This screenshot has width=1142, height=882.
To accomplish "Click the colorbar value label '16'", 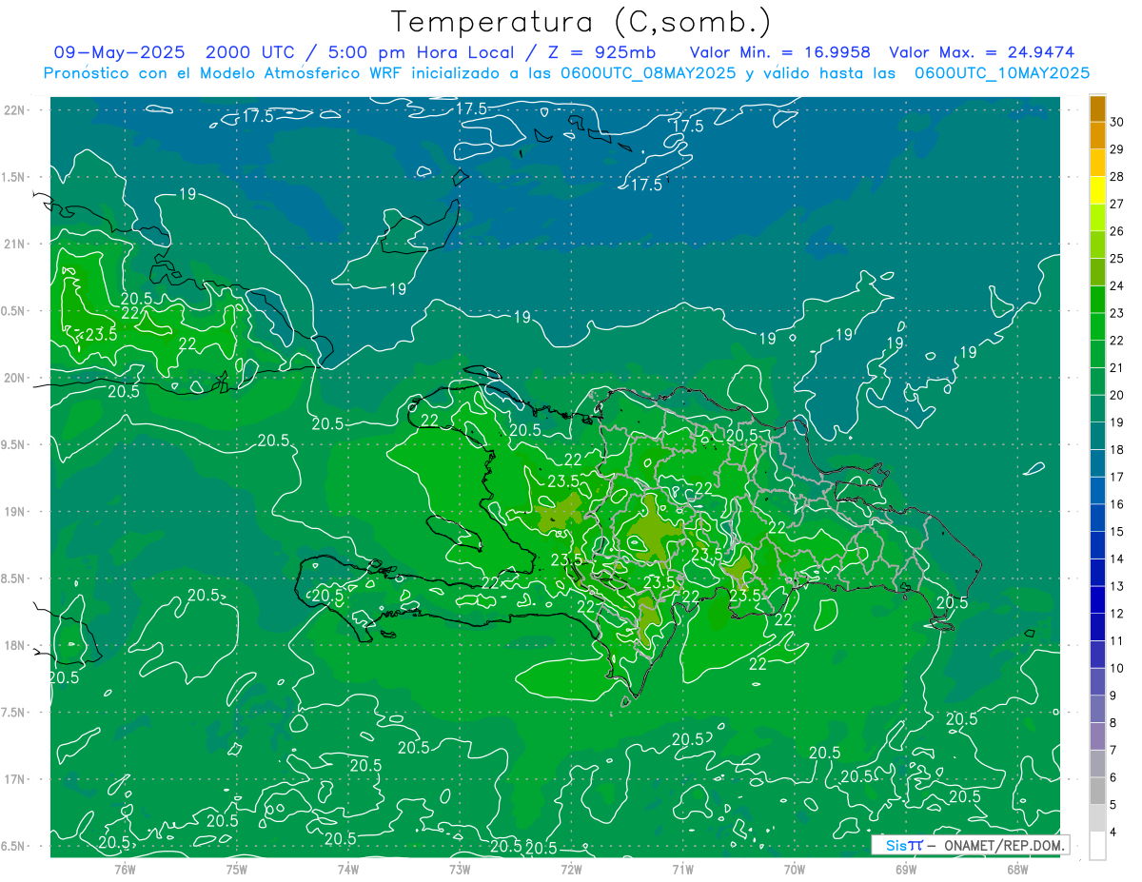I will [1116, 504].
